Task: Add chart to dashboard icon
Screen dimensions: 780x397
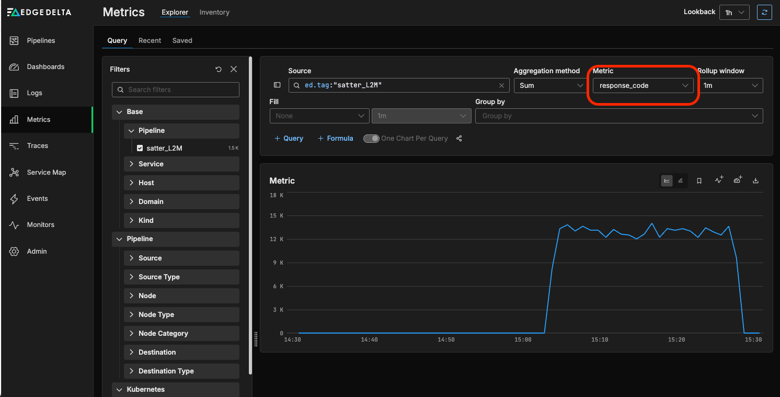Action: [x=737, y=180]
